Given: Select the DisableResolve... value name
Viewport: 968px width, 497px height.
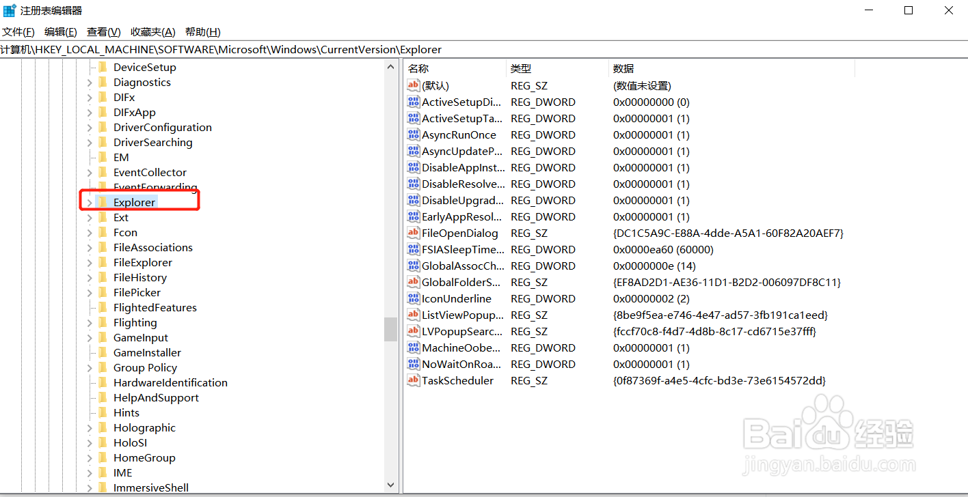Looking at the screenshot, I should point(464,184).
